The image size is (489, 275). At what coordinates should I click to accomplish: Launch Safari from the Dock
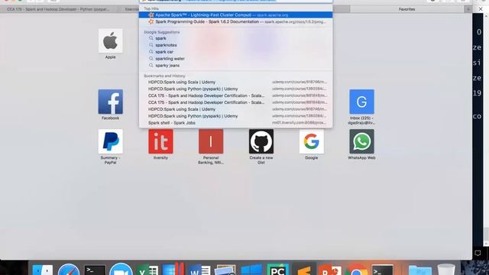point(69,270)
